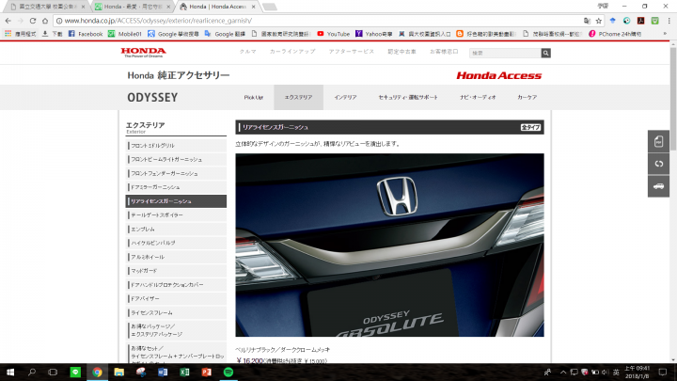Image resolution: width=677 pixels, height=381 pixels.
Task: Open エンブレム sidebar item
Action: pos(176,229)
